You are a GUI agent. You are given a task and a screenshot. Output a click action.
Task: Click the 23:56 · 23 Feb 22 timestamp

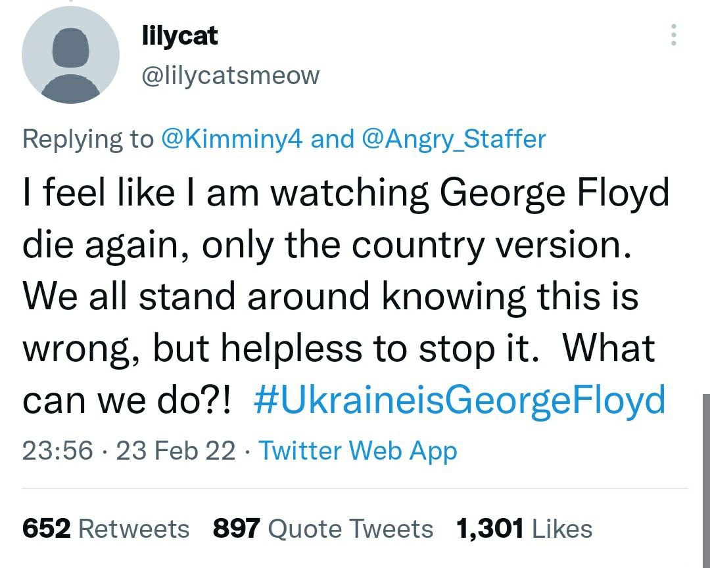(x=129, y=451)
